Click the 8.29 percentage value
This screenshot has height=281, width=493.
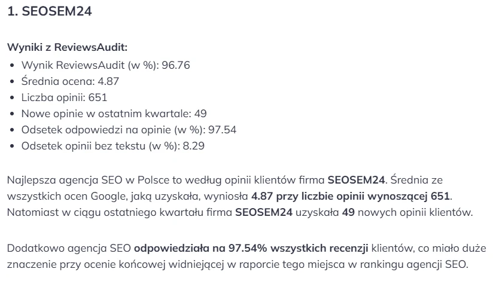point(195,145)
